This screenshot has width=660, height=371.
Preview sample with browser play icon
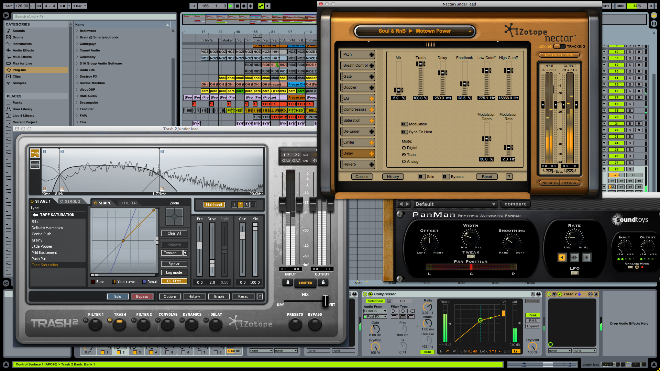tap(6, 15)
